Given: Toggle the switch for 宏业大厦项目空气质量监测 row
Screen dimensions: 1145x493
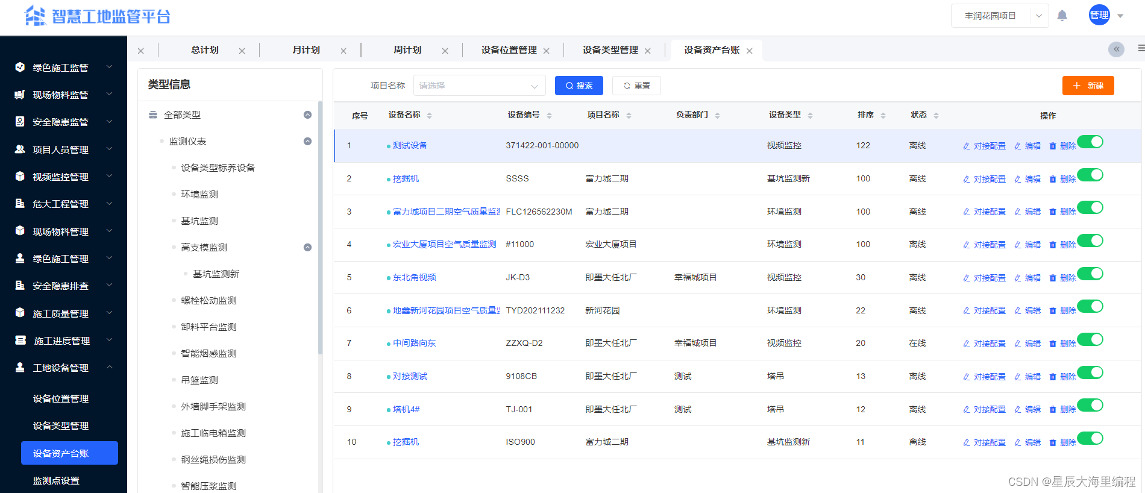Looking at the screenshot, I should (1090, 240).
